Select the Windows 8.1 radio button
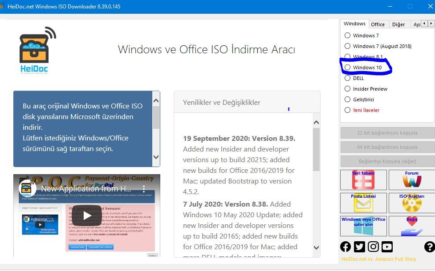Viewport: 435px width, 271px height. point(347,56)
